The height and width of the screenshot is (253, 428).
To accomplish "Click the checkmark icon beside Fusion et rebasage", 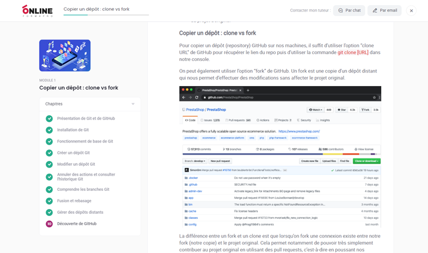I will [49, 201].
